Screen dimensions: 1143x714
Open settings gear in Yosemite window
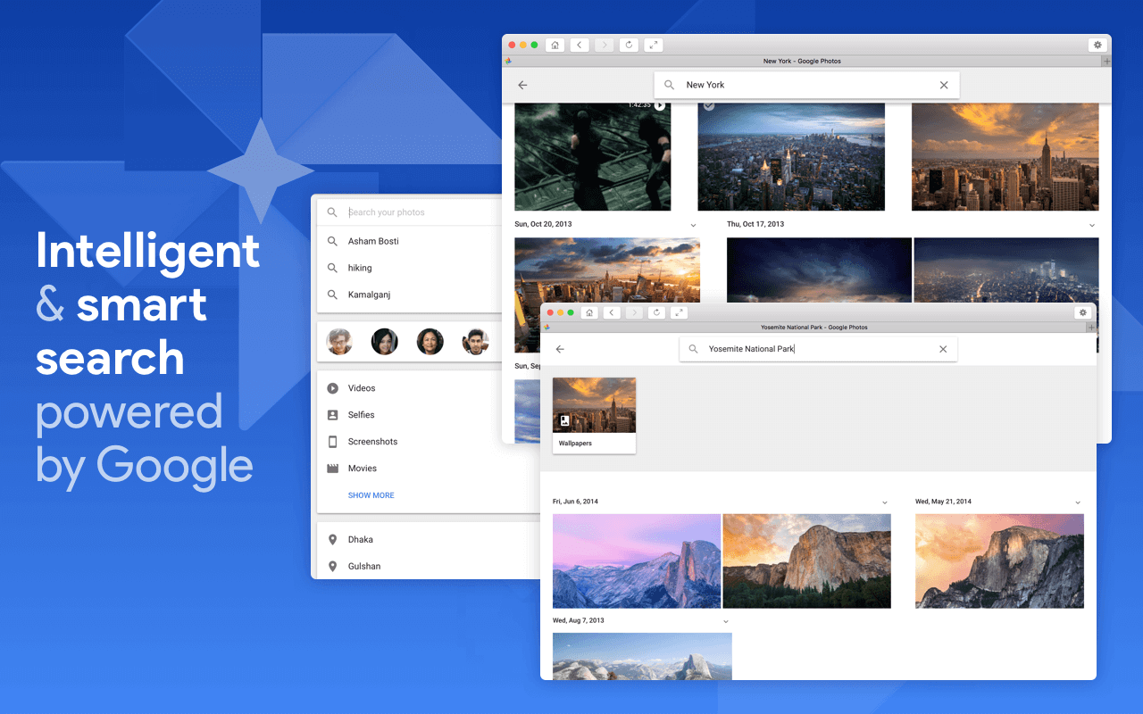tap(1083, 312)
